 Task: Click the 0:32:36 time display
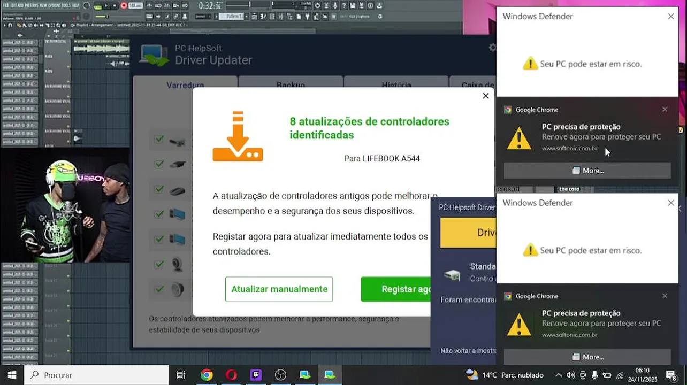click(x=210, y=5)
